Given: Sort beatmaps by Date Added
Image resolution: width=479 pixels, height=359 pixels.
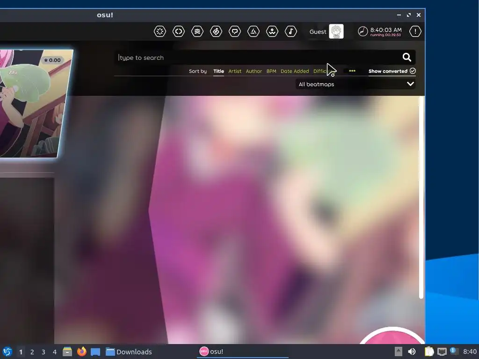Looking at the screenshot, I should (295, 71).
